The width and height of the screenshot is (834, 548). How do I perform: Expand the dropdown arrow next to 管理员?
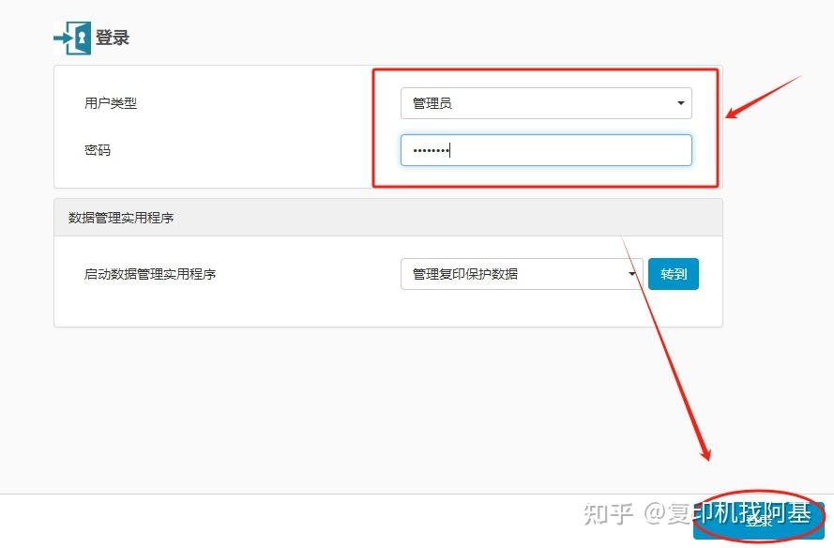tap(680, 103)
